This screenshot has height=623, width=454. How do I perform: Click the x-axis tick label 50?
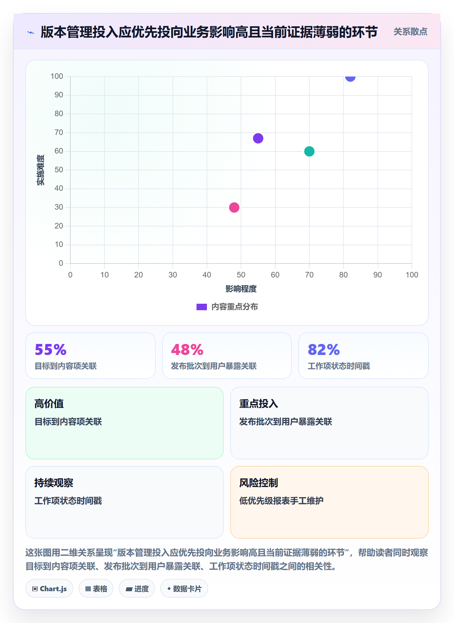click(241, 275)
